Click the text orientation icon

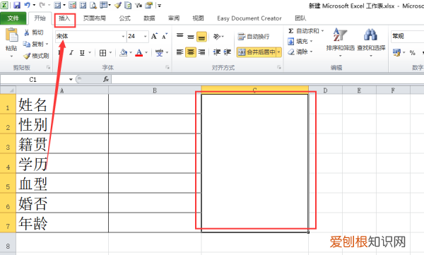click(217, 36)
